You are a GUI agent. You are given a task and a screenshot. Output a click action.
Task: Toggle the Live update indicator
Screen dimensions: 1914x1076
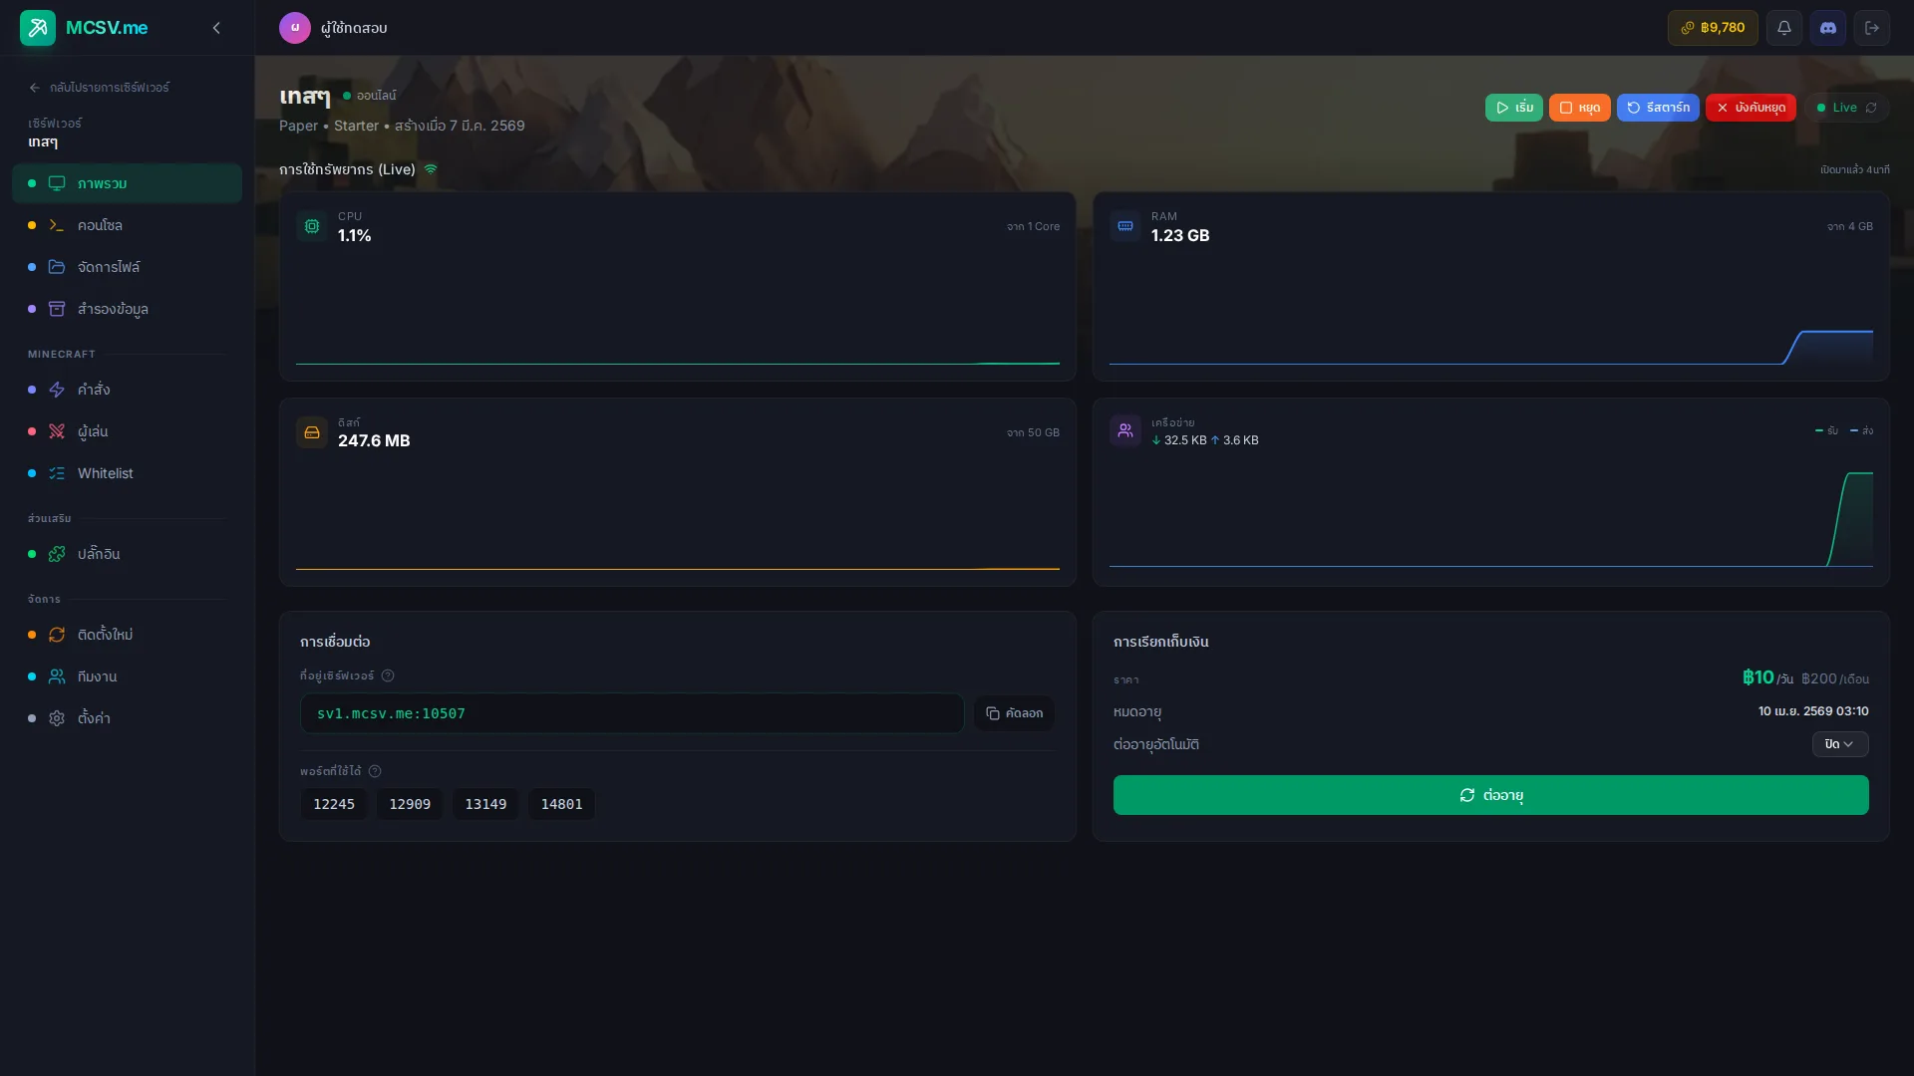(x=1846, y=108)
